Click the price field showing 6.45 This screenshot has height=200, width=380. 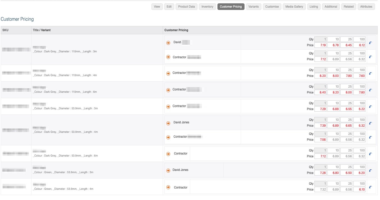(x=346, y=45)
